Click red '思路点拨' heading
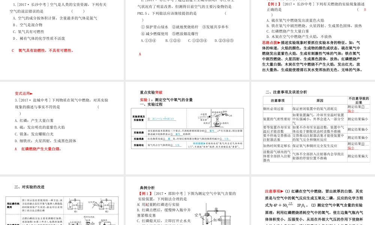 click(271, 42)
